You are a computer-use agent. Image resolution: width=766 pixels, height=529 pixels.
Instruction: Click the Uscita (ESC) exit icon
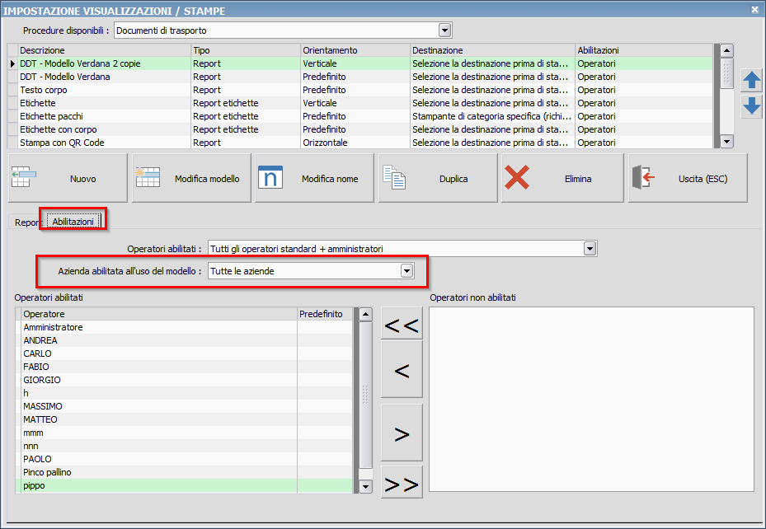pyautogui.click(x=643, y=176)
